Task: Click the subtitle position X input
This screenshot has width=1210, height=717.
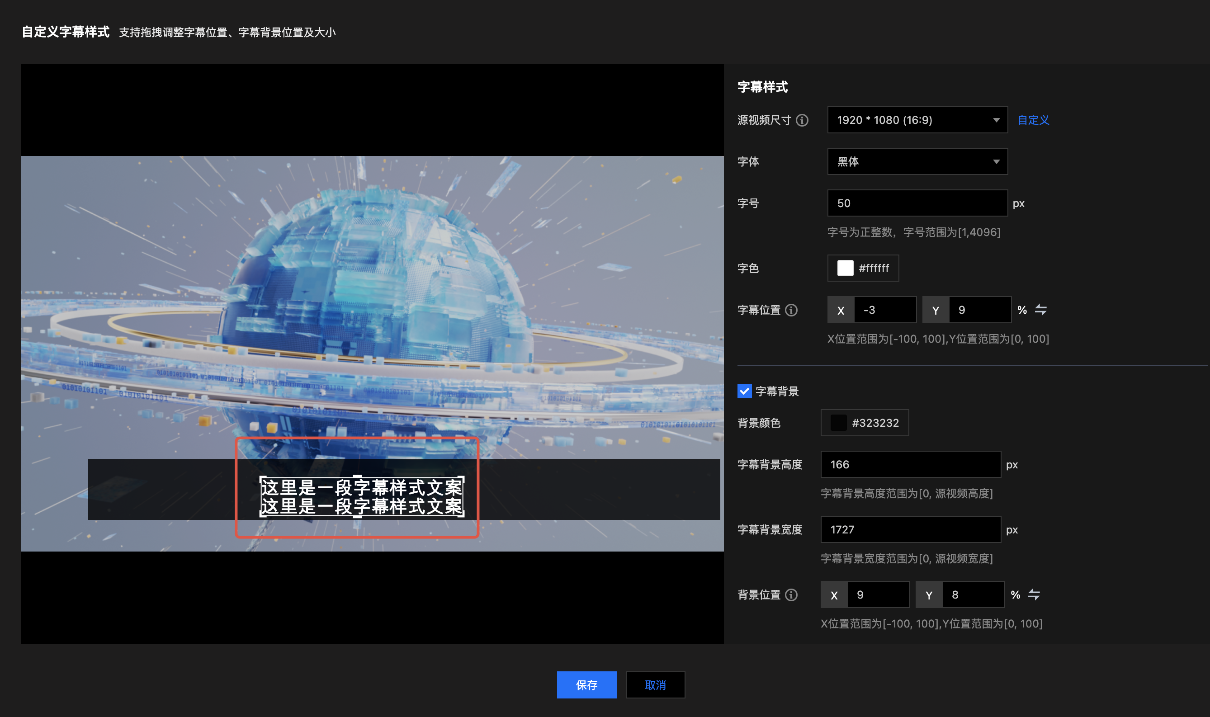Action: point(884,310)
